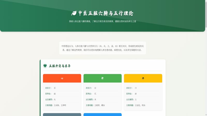This screenshot has height=116, width=207.
Task: Click the 五行属性 火 row
Action: (x=62, y=100)
